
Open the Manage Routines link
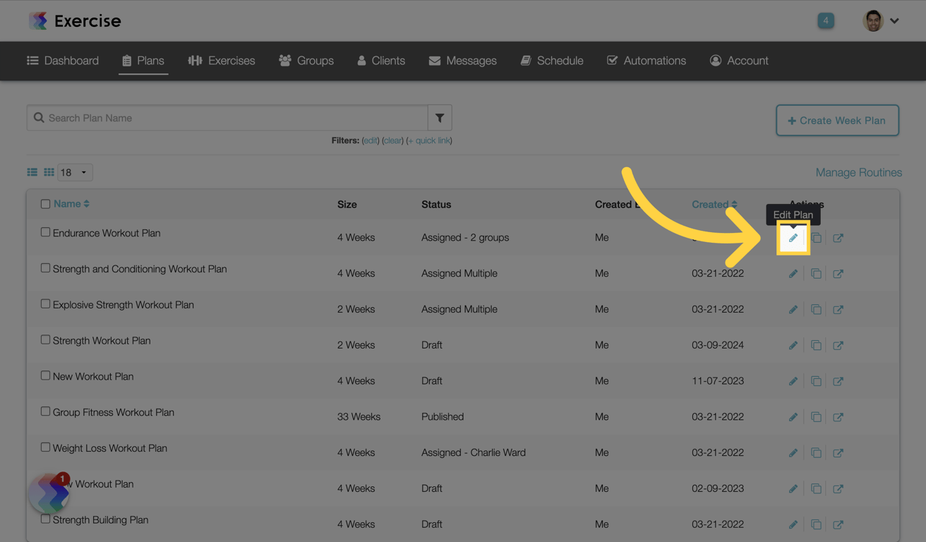tap(858, 172)
